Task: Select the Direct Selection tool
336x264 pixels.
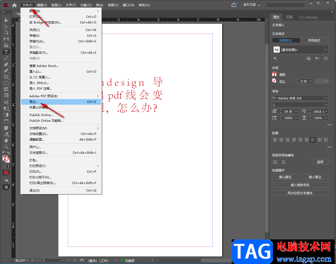Action: 6,26
